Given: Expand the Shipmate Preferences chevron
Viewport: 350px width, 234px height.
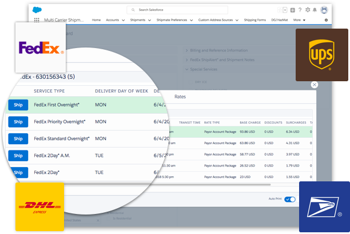Looking at the screenshot, I should [x=191, y=20].
